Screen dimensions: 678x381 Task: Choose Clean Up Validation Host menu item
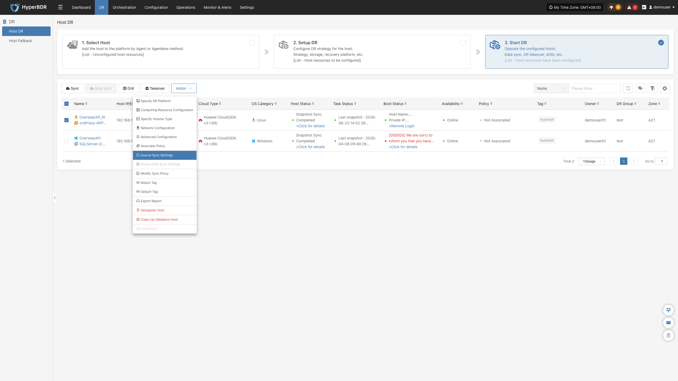point(165,220)
